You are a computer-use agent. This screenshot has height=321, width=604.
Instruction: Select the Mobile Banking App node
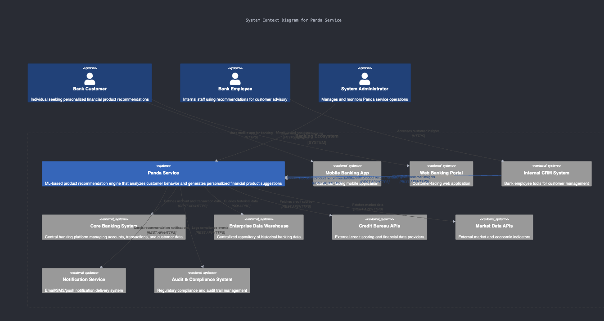[x=347, y=174]
